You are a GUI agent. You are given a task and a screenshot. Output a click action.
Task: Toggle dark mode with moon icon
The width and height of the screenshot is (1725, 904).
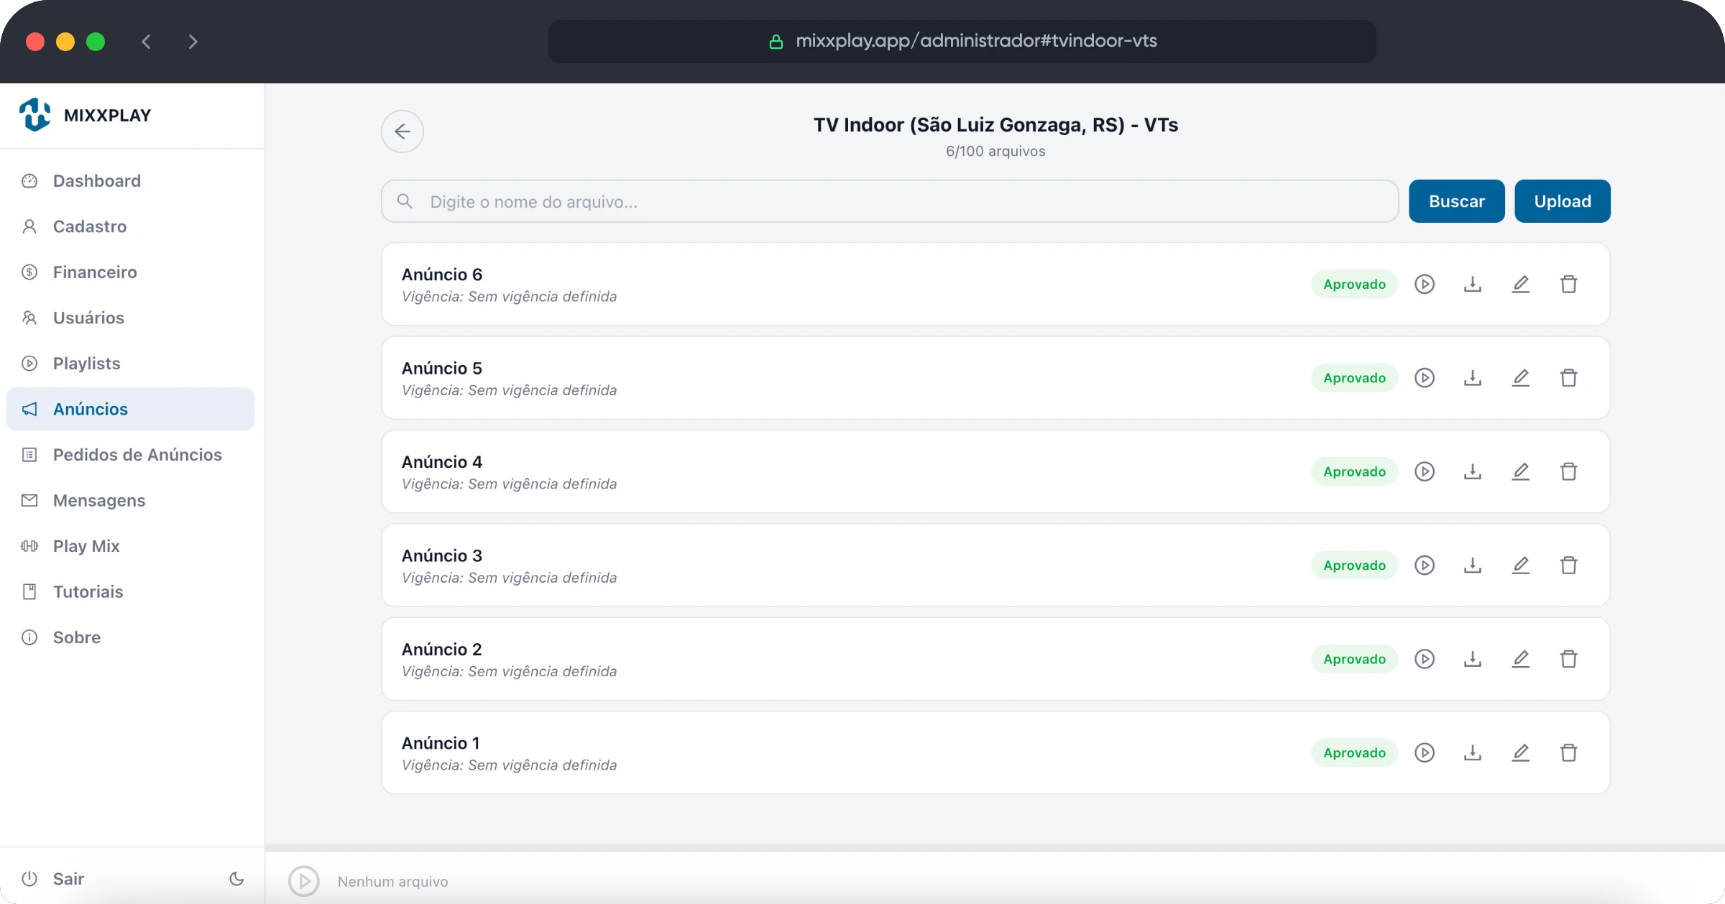click(236, 879)
